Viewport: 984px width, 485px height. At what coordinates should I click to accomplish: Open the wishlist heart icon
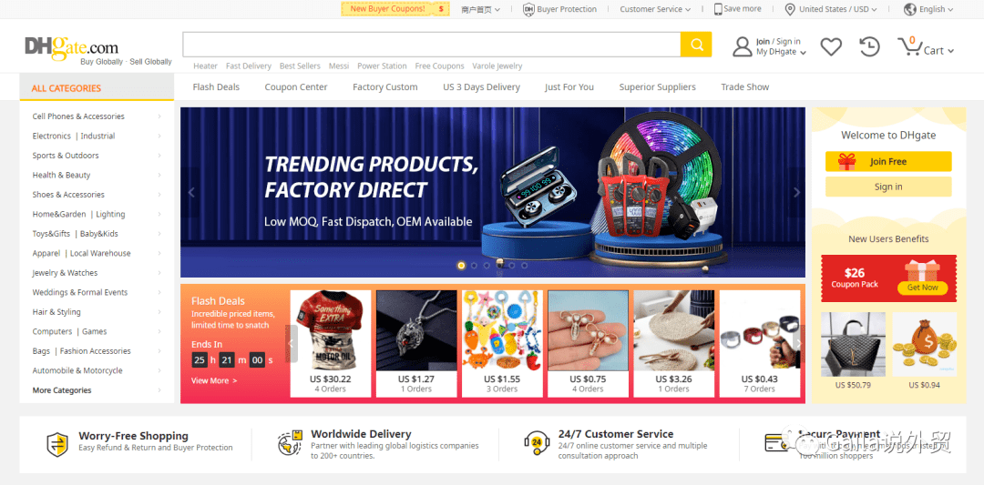pos(831,46)
